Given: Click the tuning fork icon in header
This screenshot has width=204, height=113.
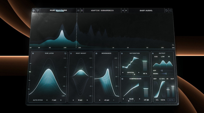Looking at the screenshot, I should 38,10.
